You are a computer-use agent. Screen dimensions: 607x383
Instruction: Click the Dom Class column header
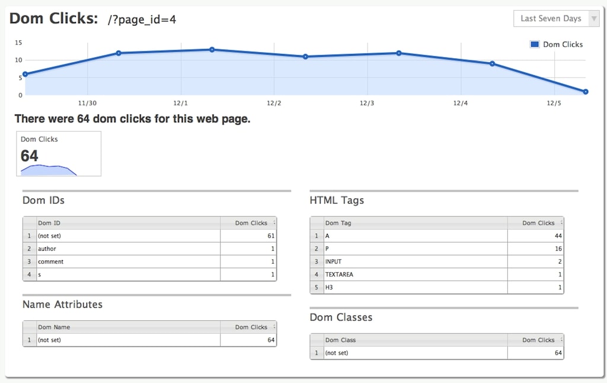(416, 340)
